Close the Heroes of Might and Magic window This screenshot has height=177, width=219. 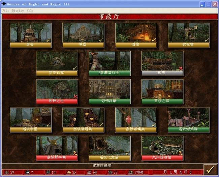(215, 4)
